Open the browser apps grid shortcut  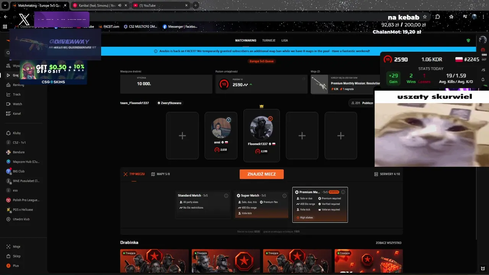(5, 27)
